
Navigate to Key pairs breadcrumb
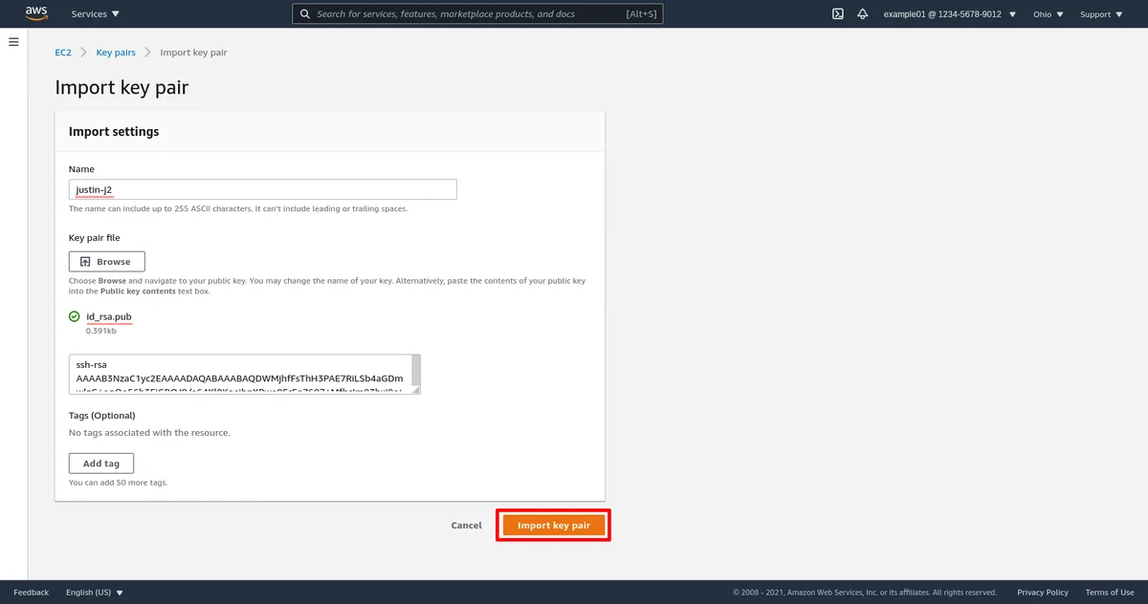click(116, 53)
